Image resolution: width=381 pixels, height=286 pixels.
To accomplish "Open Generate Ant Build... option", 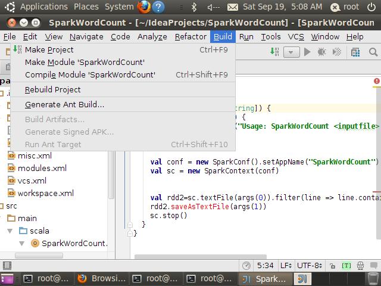I will 123,105.
